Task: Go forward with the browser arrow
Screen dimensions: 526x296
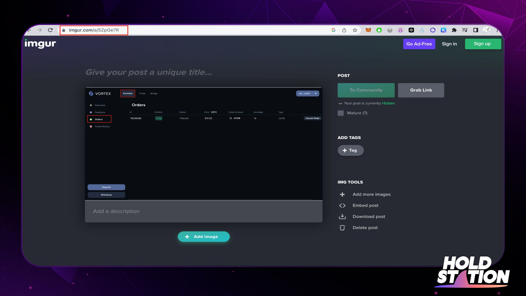Action: [39, 30]
